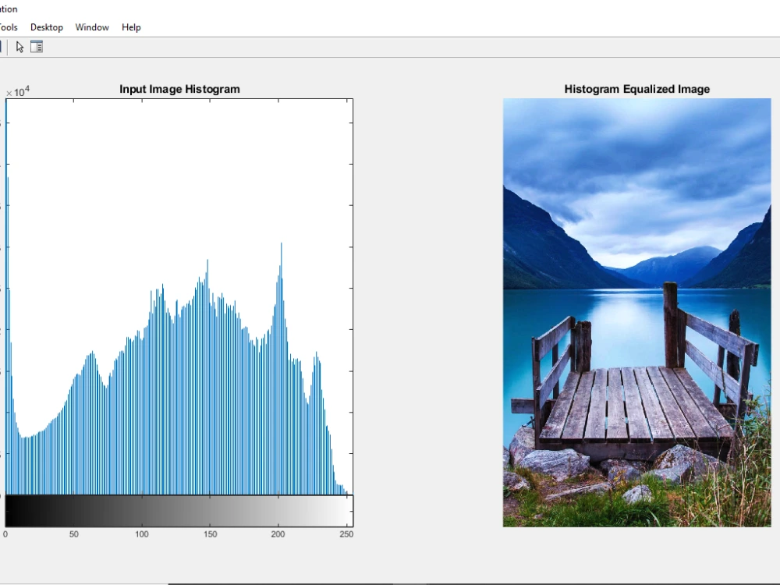
Task: Open the Property Inspector toolbar icon
Action: pyautogui.click(x=36, y=46)
